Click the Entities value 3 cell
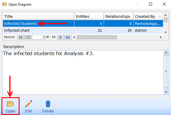Screen dimensions: 171x115 pyautogui.click(x=89, y=24)
